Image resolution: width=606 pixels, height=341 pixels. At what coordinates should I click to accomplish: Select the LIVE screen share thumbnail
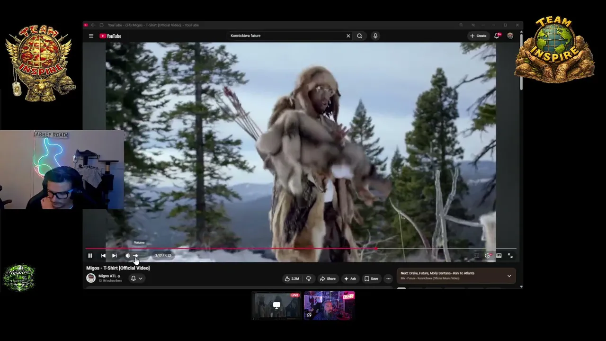pos(277,305)
